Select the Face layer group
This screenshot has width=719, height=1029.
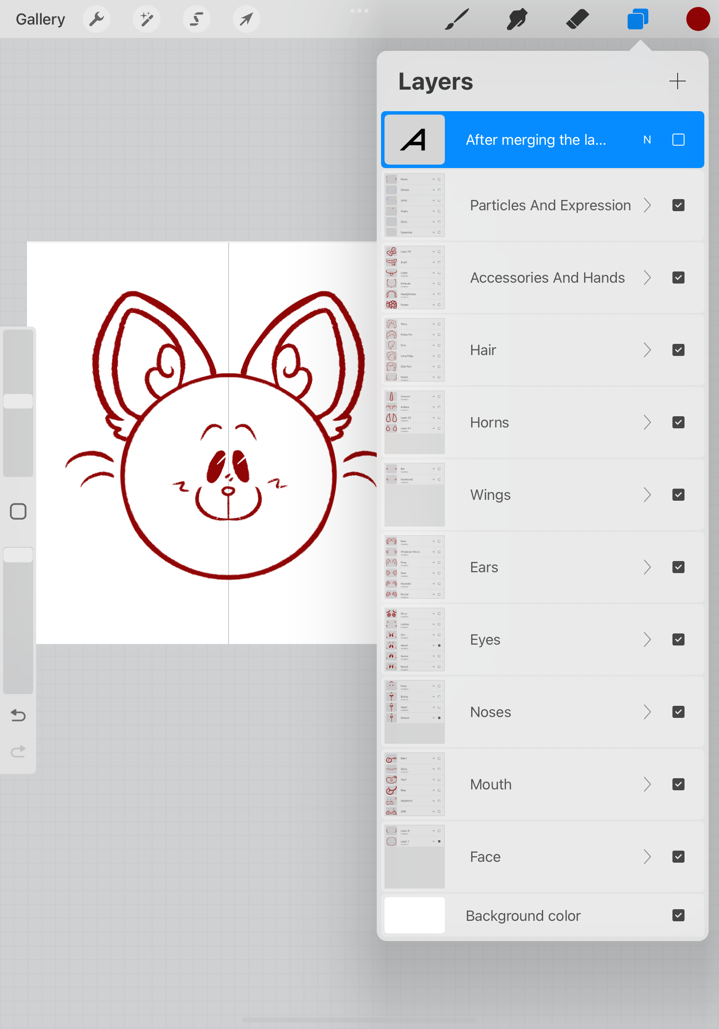tap(542, 857)
